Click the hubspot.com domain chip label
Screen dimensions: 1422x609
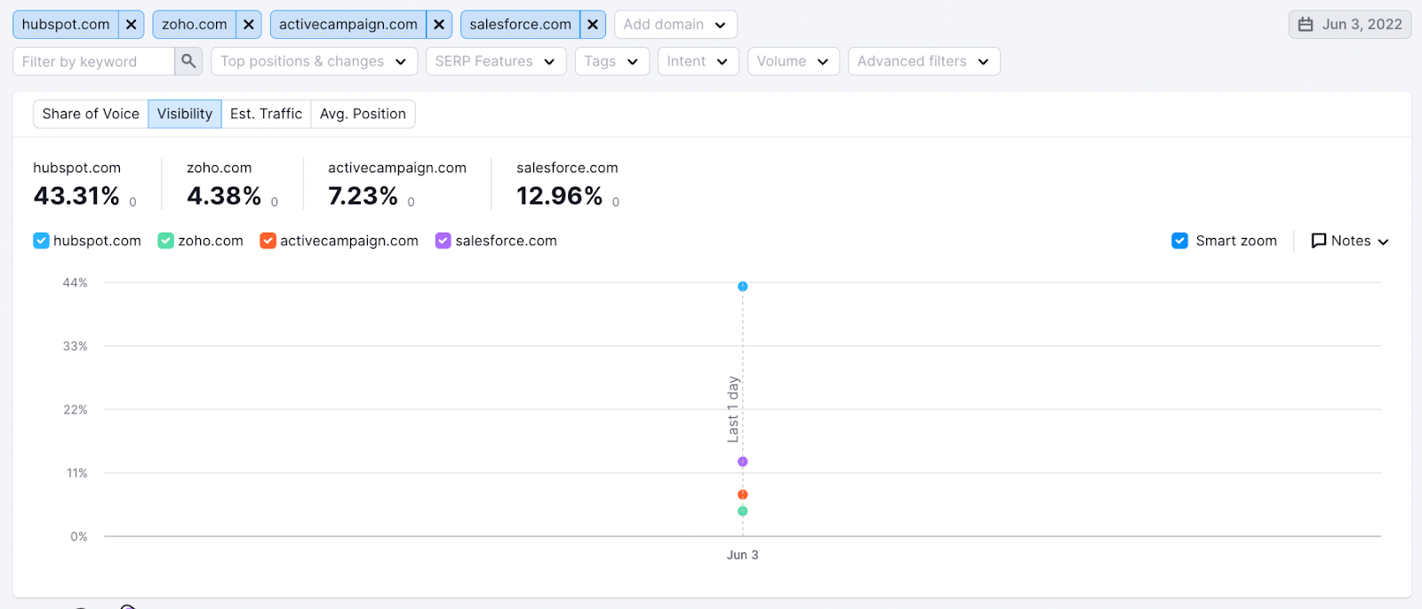(x=66, y=25)
